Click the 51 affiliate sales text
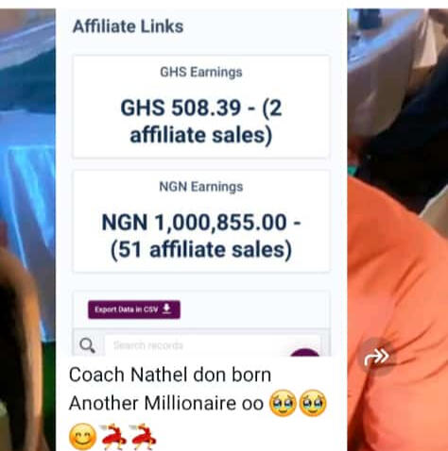Viewport: 448px width, 451px height. pyautogui.click(x=201, y=250)
